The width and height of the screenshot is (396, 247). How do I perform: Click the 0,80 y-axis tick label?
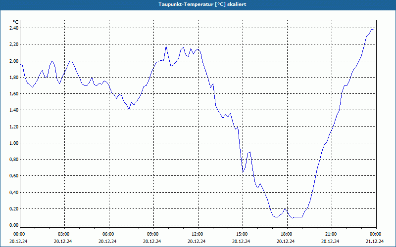(x=14, y=160)
